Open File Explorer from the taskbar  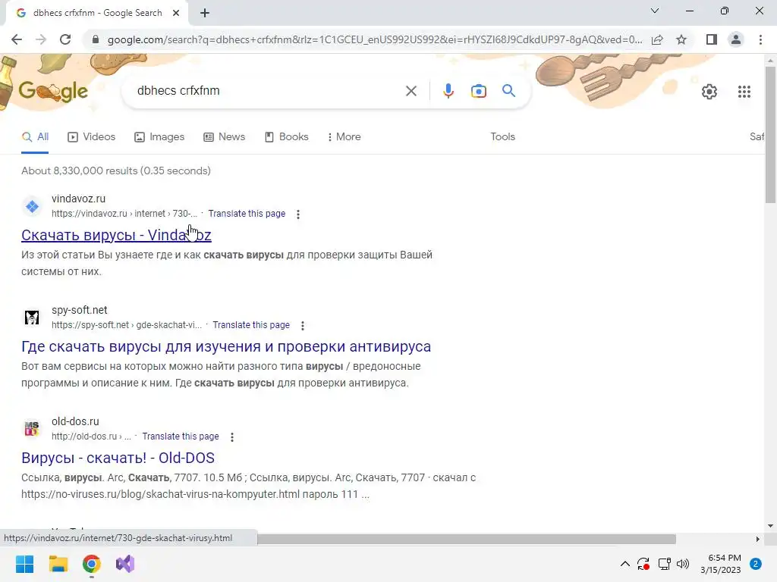58,564
